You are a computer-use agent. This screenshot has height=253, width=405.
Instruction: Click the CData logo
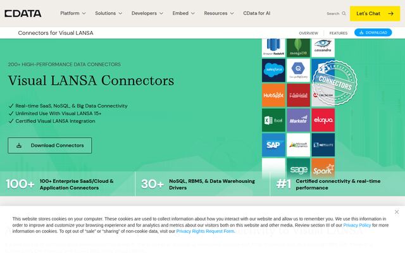coord(23,13)
